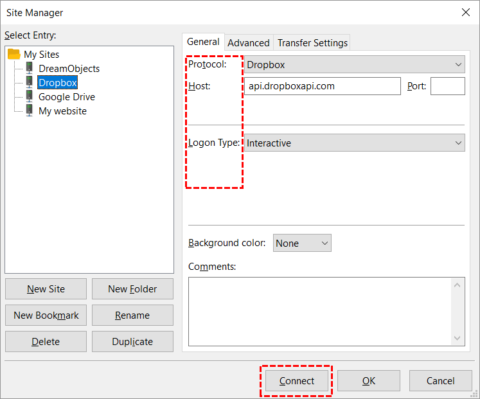Click the New Folder button
This screenshot has height=399, width=480.
point(132,289)
